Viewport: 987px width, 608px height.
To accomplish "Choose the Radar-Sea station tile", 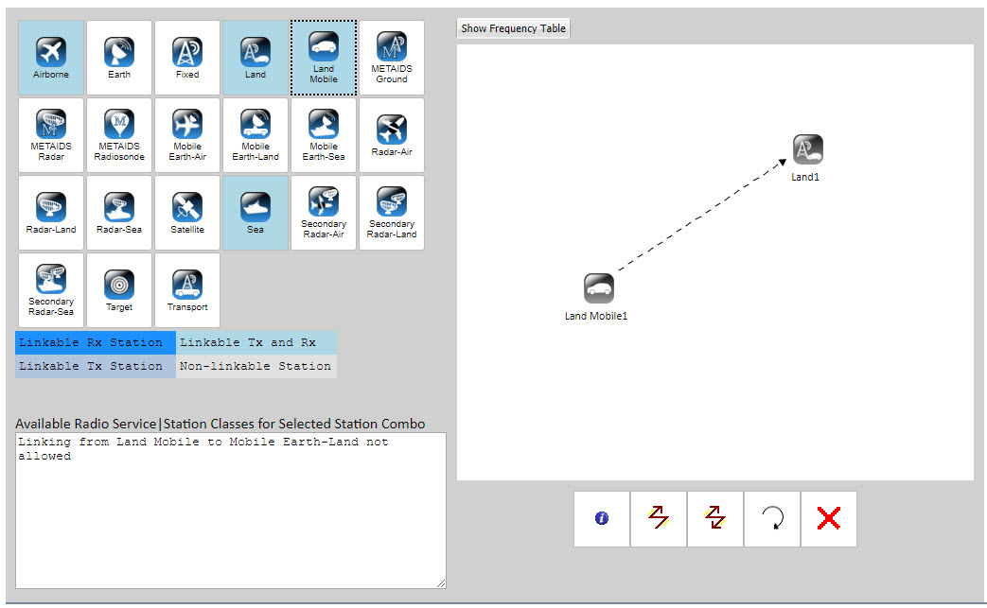I will [119, 213].
